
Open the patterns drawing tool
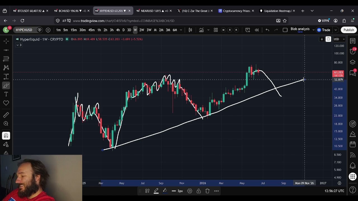6,68
